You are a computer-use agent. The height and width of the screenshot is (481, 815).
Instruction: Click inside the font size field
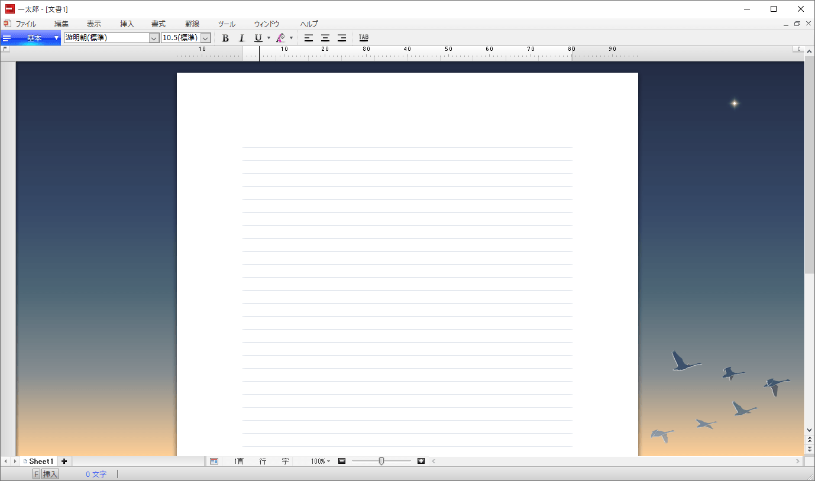[x=181, y=38]
